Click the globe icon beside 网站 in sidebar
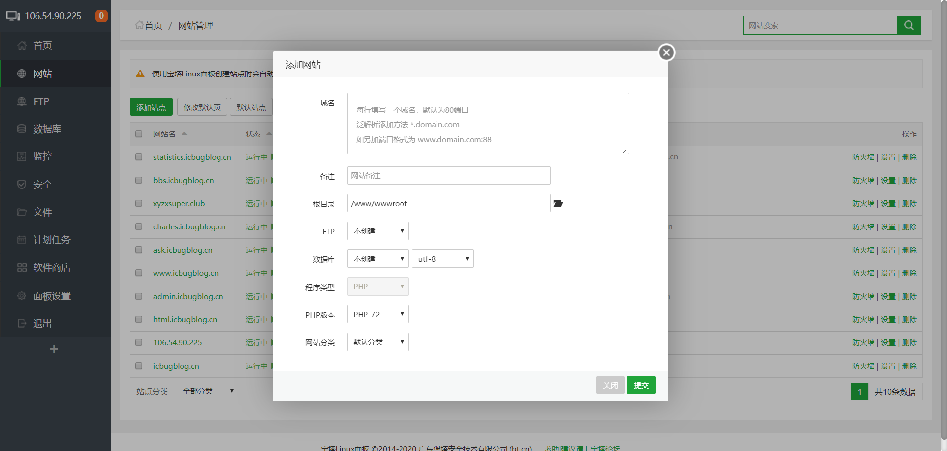This screenshot has width=947, height=451. click(22, 74)
